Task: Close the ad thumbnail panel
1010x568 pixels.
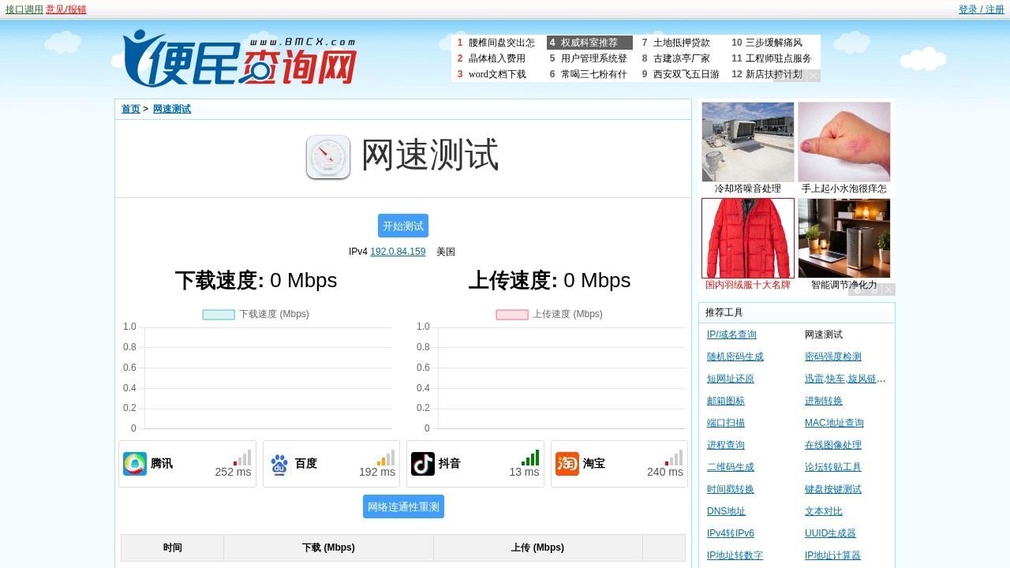Action: [x=888, y=290]
